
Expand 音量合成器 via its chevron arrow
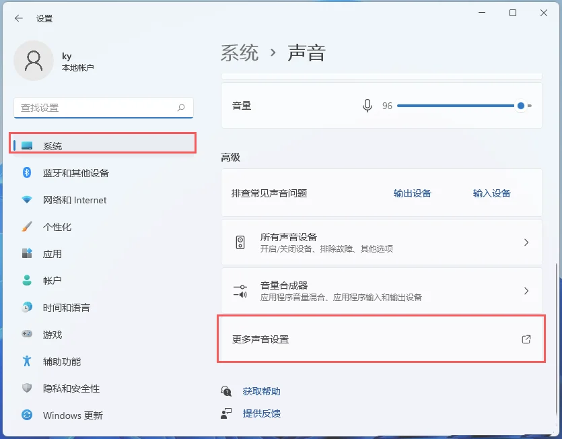pyautogui.click(x=526, y=291)
